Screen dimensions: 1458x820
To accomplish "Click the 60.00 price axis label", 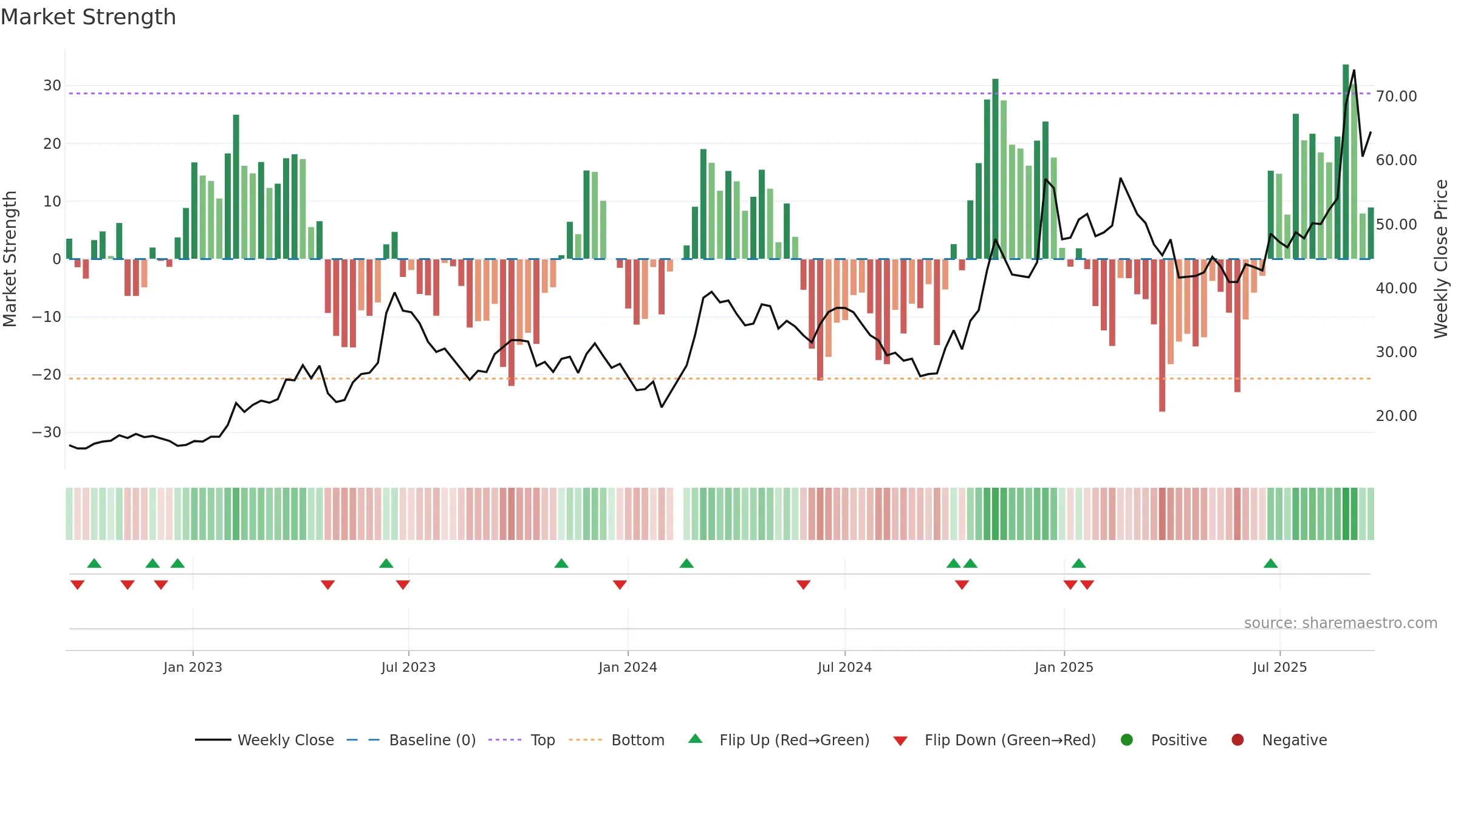I will pyautogui.click(x=1396, y=160).
